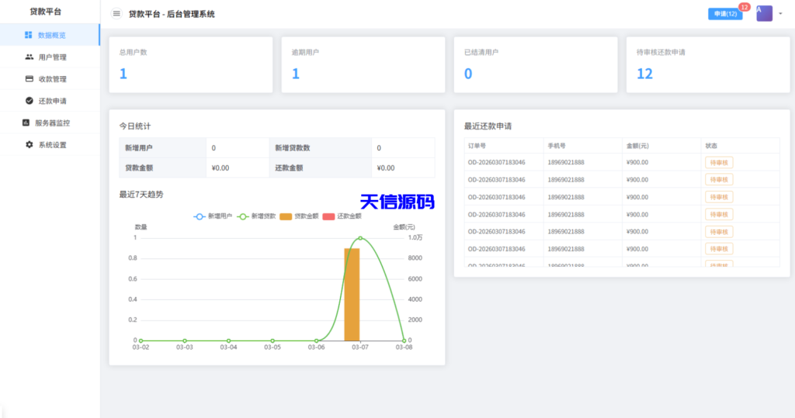Toggle 贷款金额 legend series
795x418 pixels.
pos(299,216)
